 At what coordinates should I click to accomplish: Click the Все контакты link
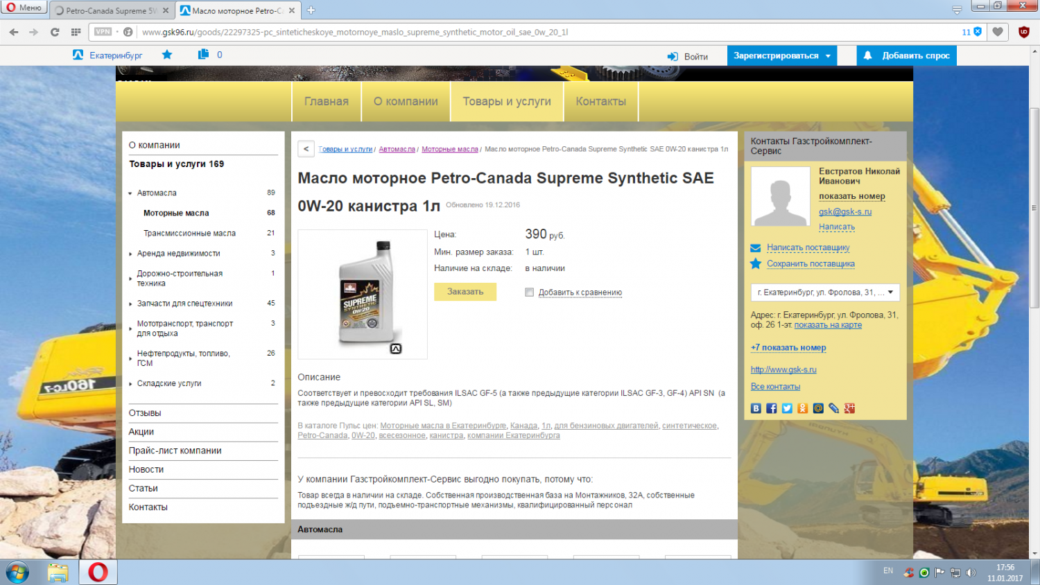click(x=775, y=387)
